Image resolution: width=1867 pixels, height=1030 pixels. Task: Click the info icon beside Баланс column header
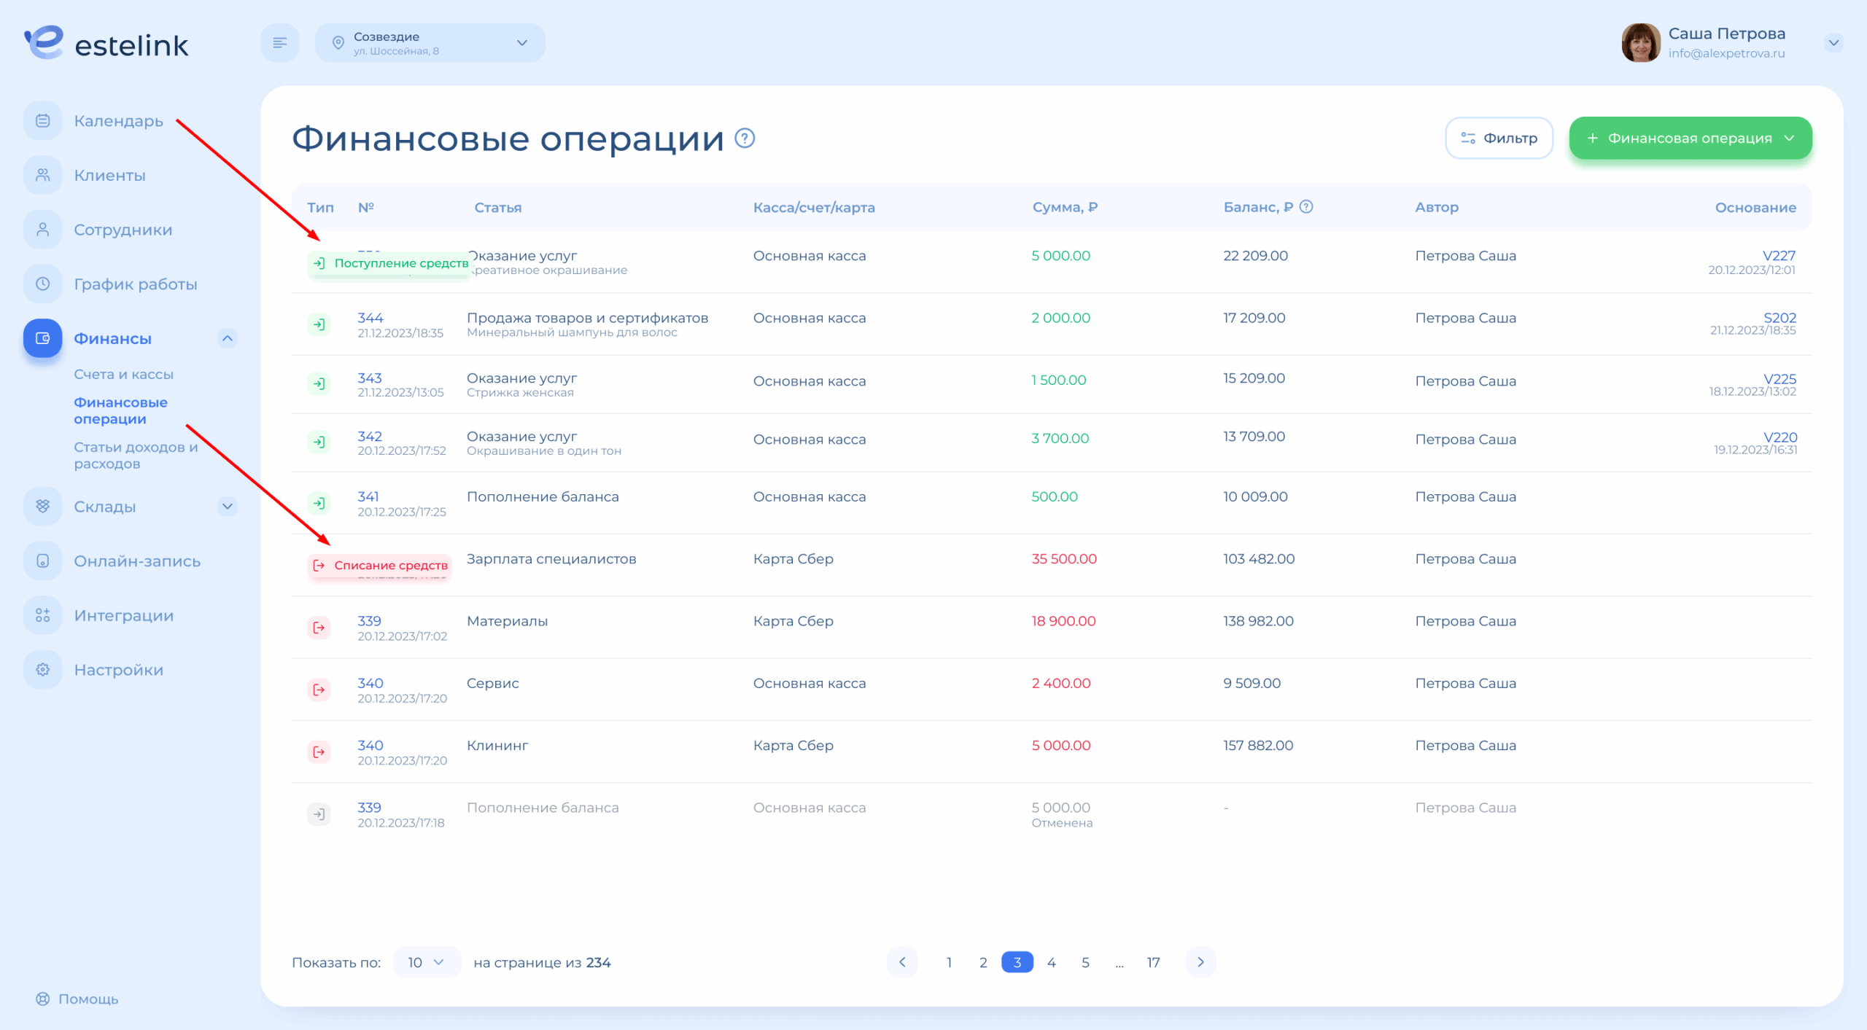[1306, 207]
